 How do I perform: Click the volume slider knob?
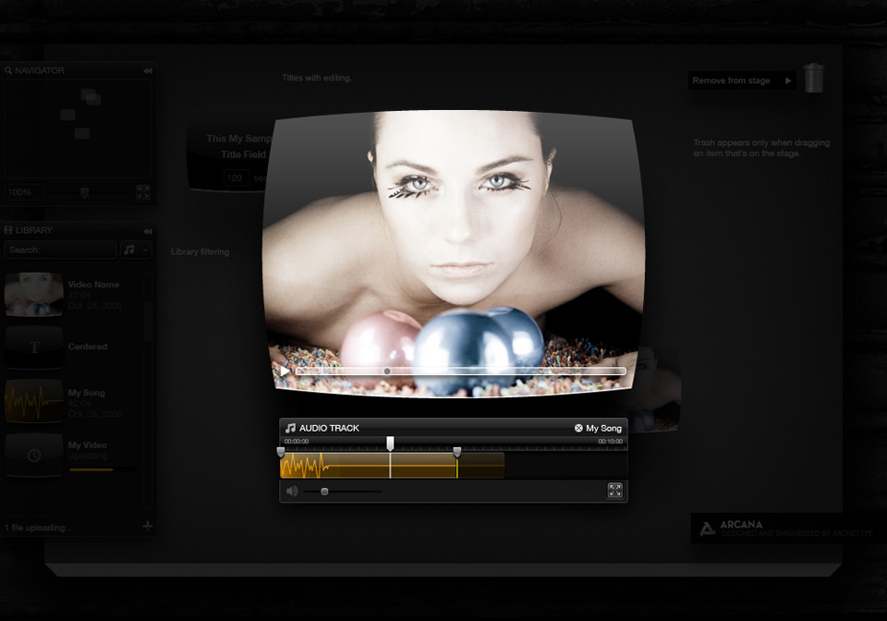coord(324,492)
